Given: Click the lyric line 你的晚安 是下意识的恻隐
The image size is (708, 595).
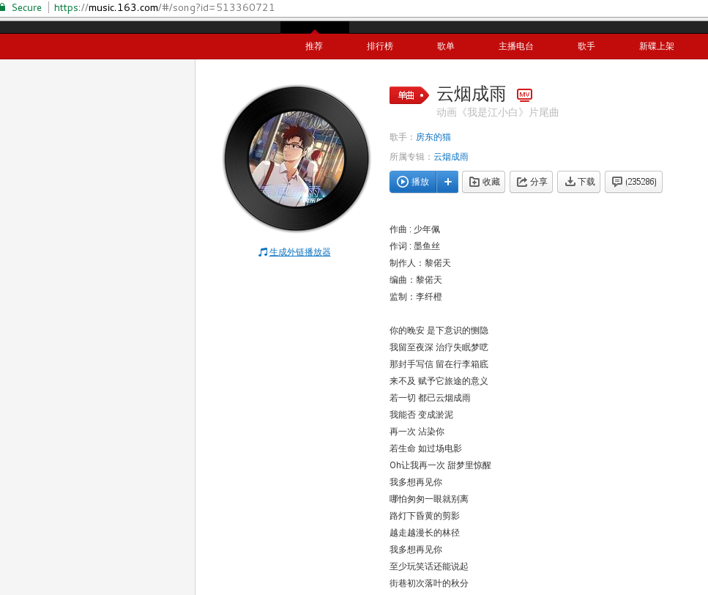Looking at the screenshot, I should click(x=439, y=330).
